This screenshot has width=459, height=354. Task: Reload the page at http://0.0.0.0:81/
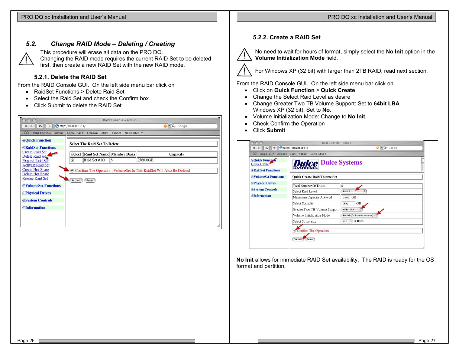[41, 126]
